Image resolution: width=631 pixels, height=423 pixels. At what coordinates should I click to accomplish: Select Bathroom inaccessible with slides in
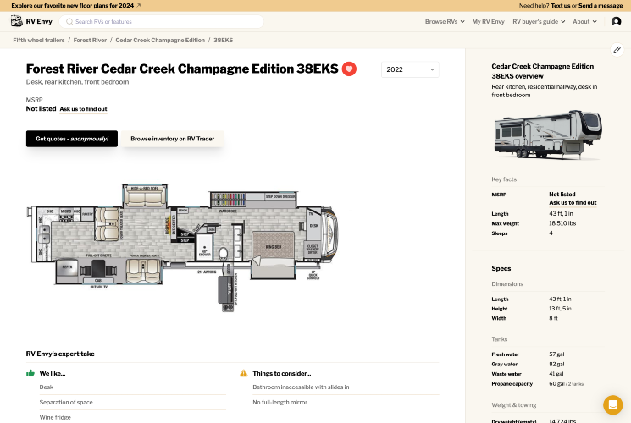301,387
